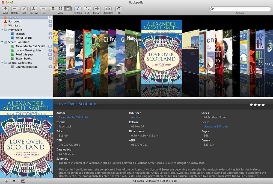This screenshot has height=184, width=273.
Task: Switch to grid view mode
Action: click(60, 8)
